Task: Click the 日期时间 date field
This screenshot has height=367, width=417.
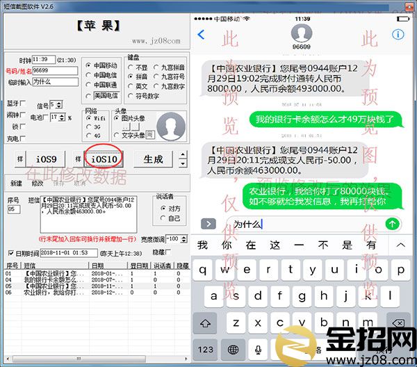Action: click(69, 252)
